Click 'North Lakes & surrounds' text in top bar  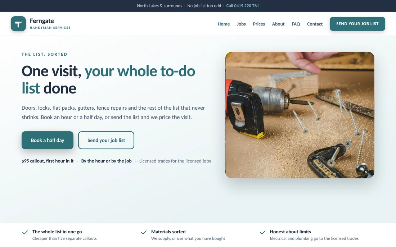tap(159, 6)
